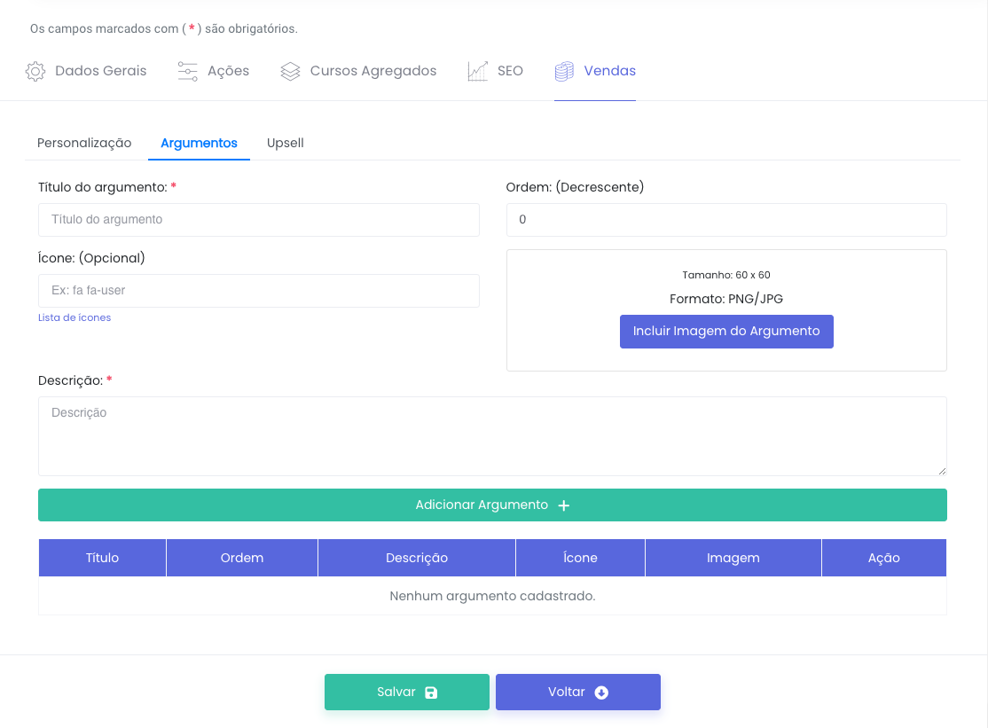Click the floppy disk icon on Salvar
The image size is (988, 728).
coord(431,693)
